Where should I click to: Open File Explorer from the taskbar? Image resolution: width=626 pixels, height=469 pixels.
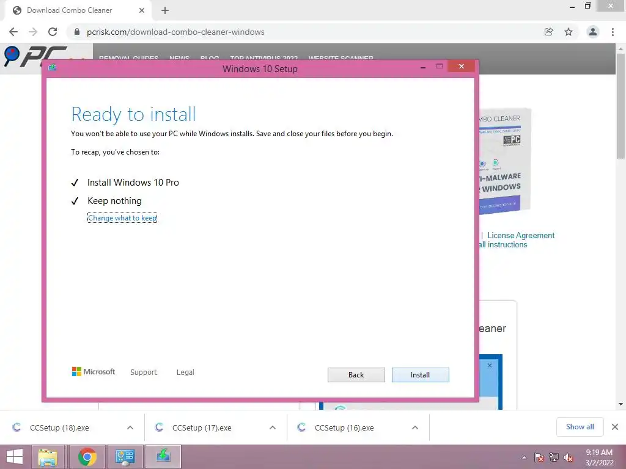[48, 457]
